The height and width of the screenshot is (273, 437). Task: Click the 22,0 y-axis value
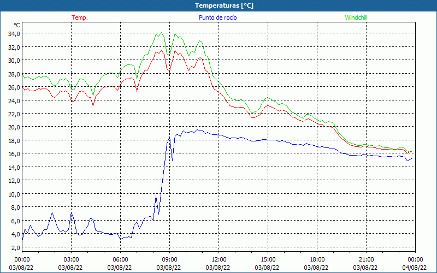[x=14, y=114]
